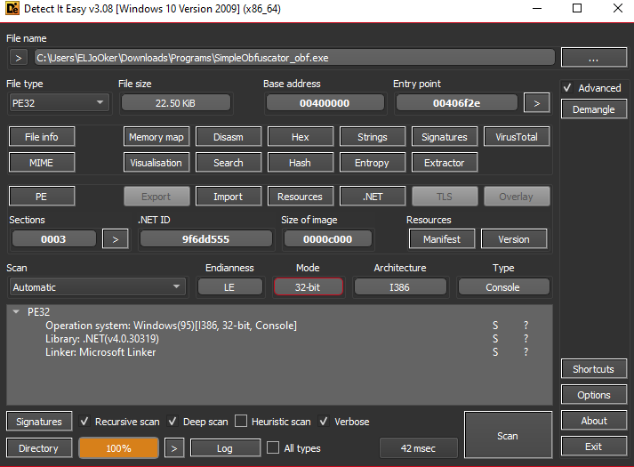Open the Strings viewer
The height and width of the screenshot is (467, 634).
373,137
